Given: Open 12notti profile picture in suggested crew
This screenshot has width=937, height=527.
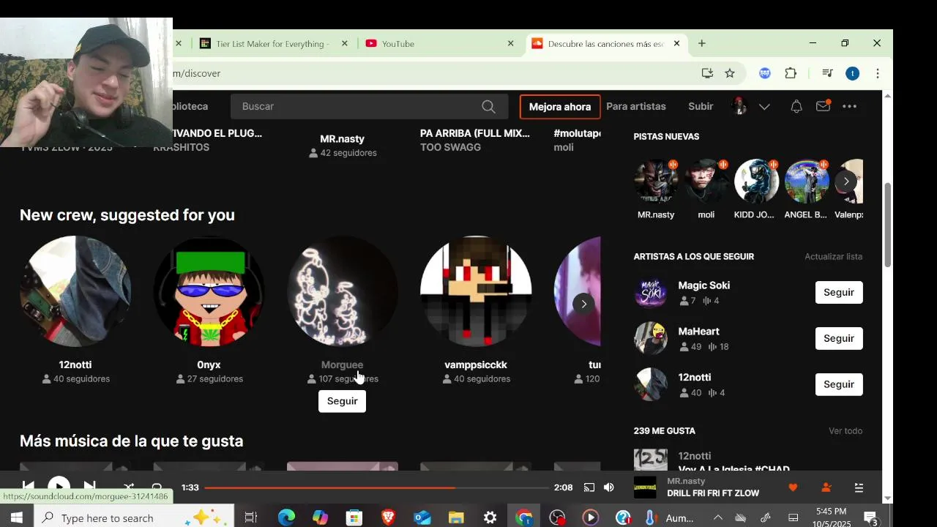Looking at the screenshot, I should tap(75, 291).
